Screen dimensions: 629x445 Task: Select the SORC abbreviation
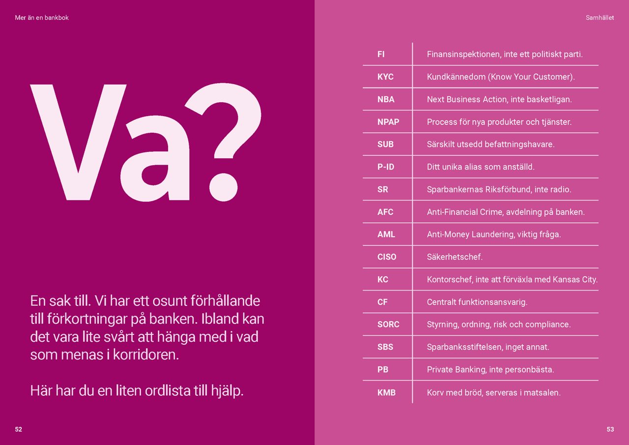[388, 325]
